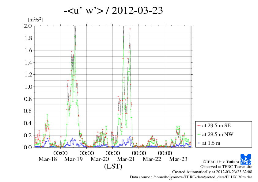Click the Mar-22 date label
258x182 pixels.
pos(152,159)
